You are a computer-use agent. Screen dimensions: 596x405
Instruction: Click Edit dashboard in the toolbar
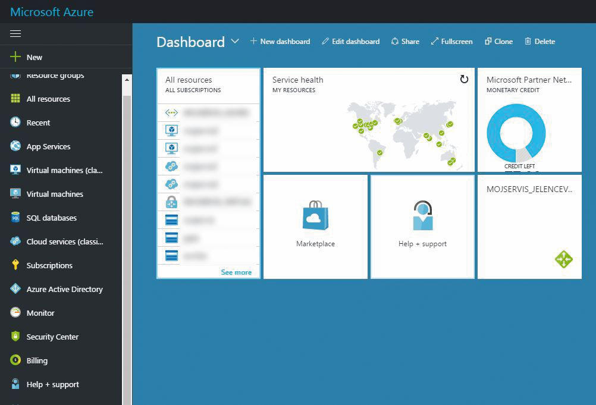pos(350,42)
